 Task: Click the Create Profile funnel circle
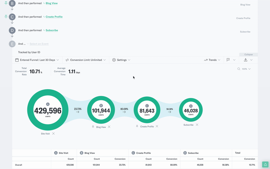[x=147, y=110]
